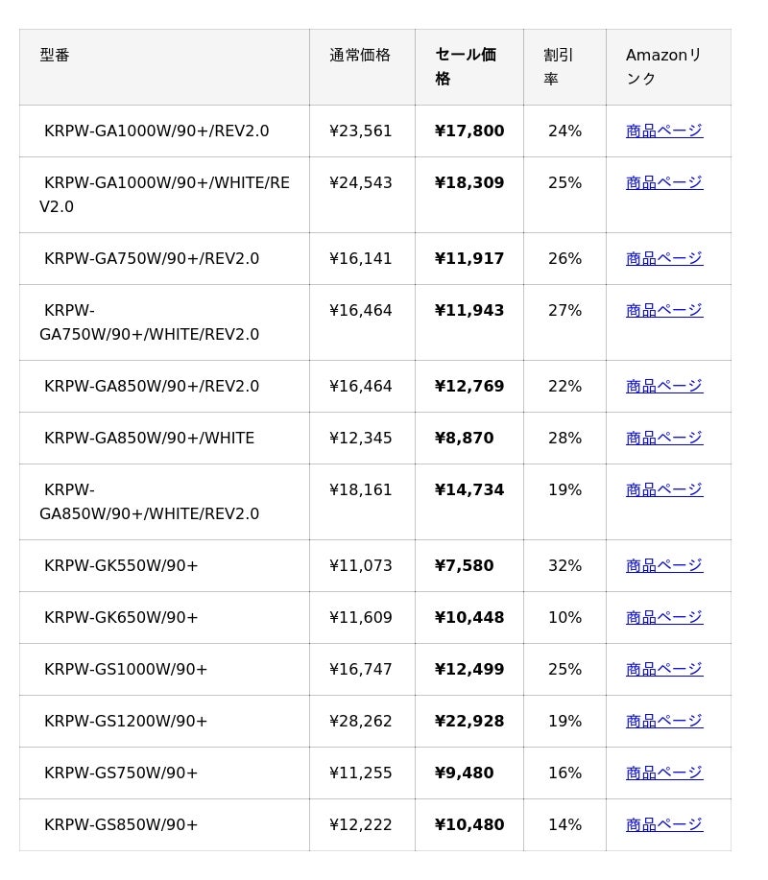768x880 pixels.
Task: Click regular price ¥18,161
Action: pyautogui.click(x=360, y=489)
